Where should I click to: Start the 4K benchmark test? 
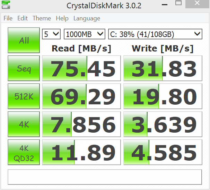[24, 124]
